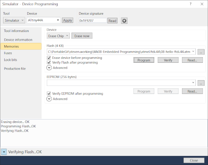
Task: Click 'Erasing device... OK' log line
Action: tap(15, 122)
